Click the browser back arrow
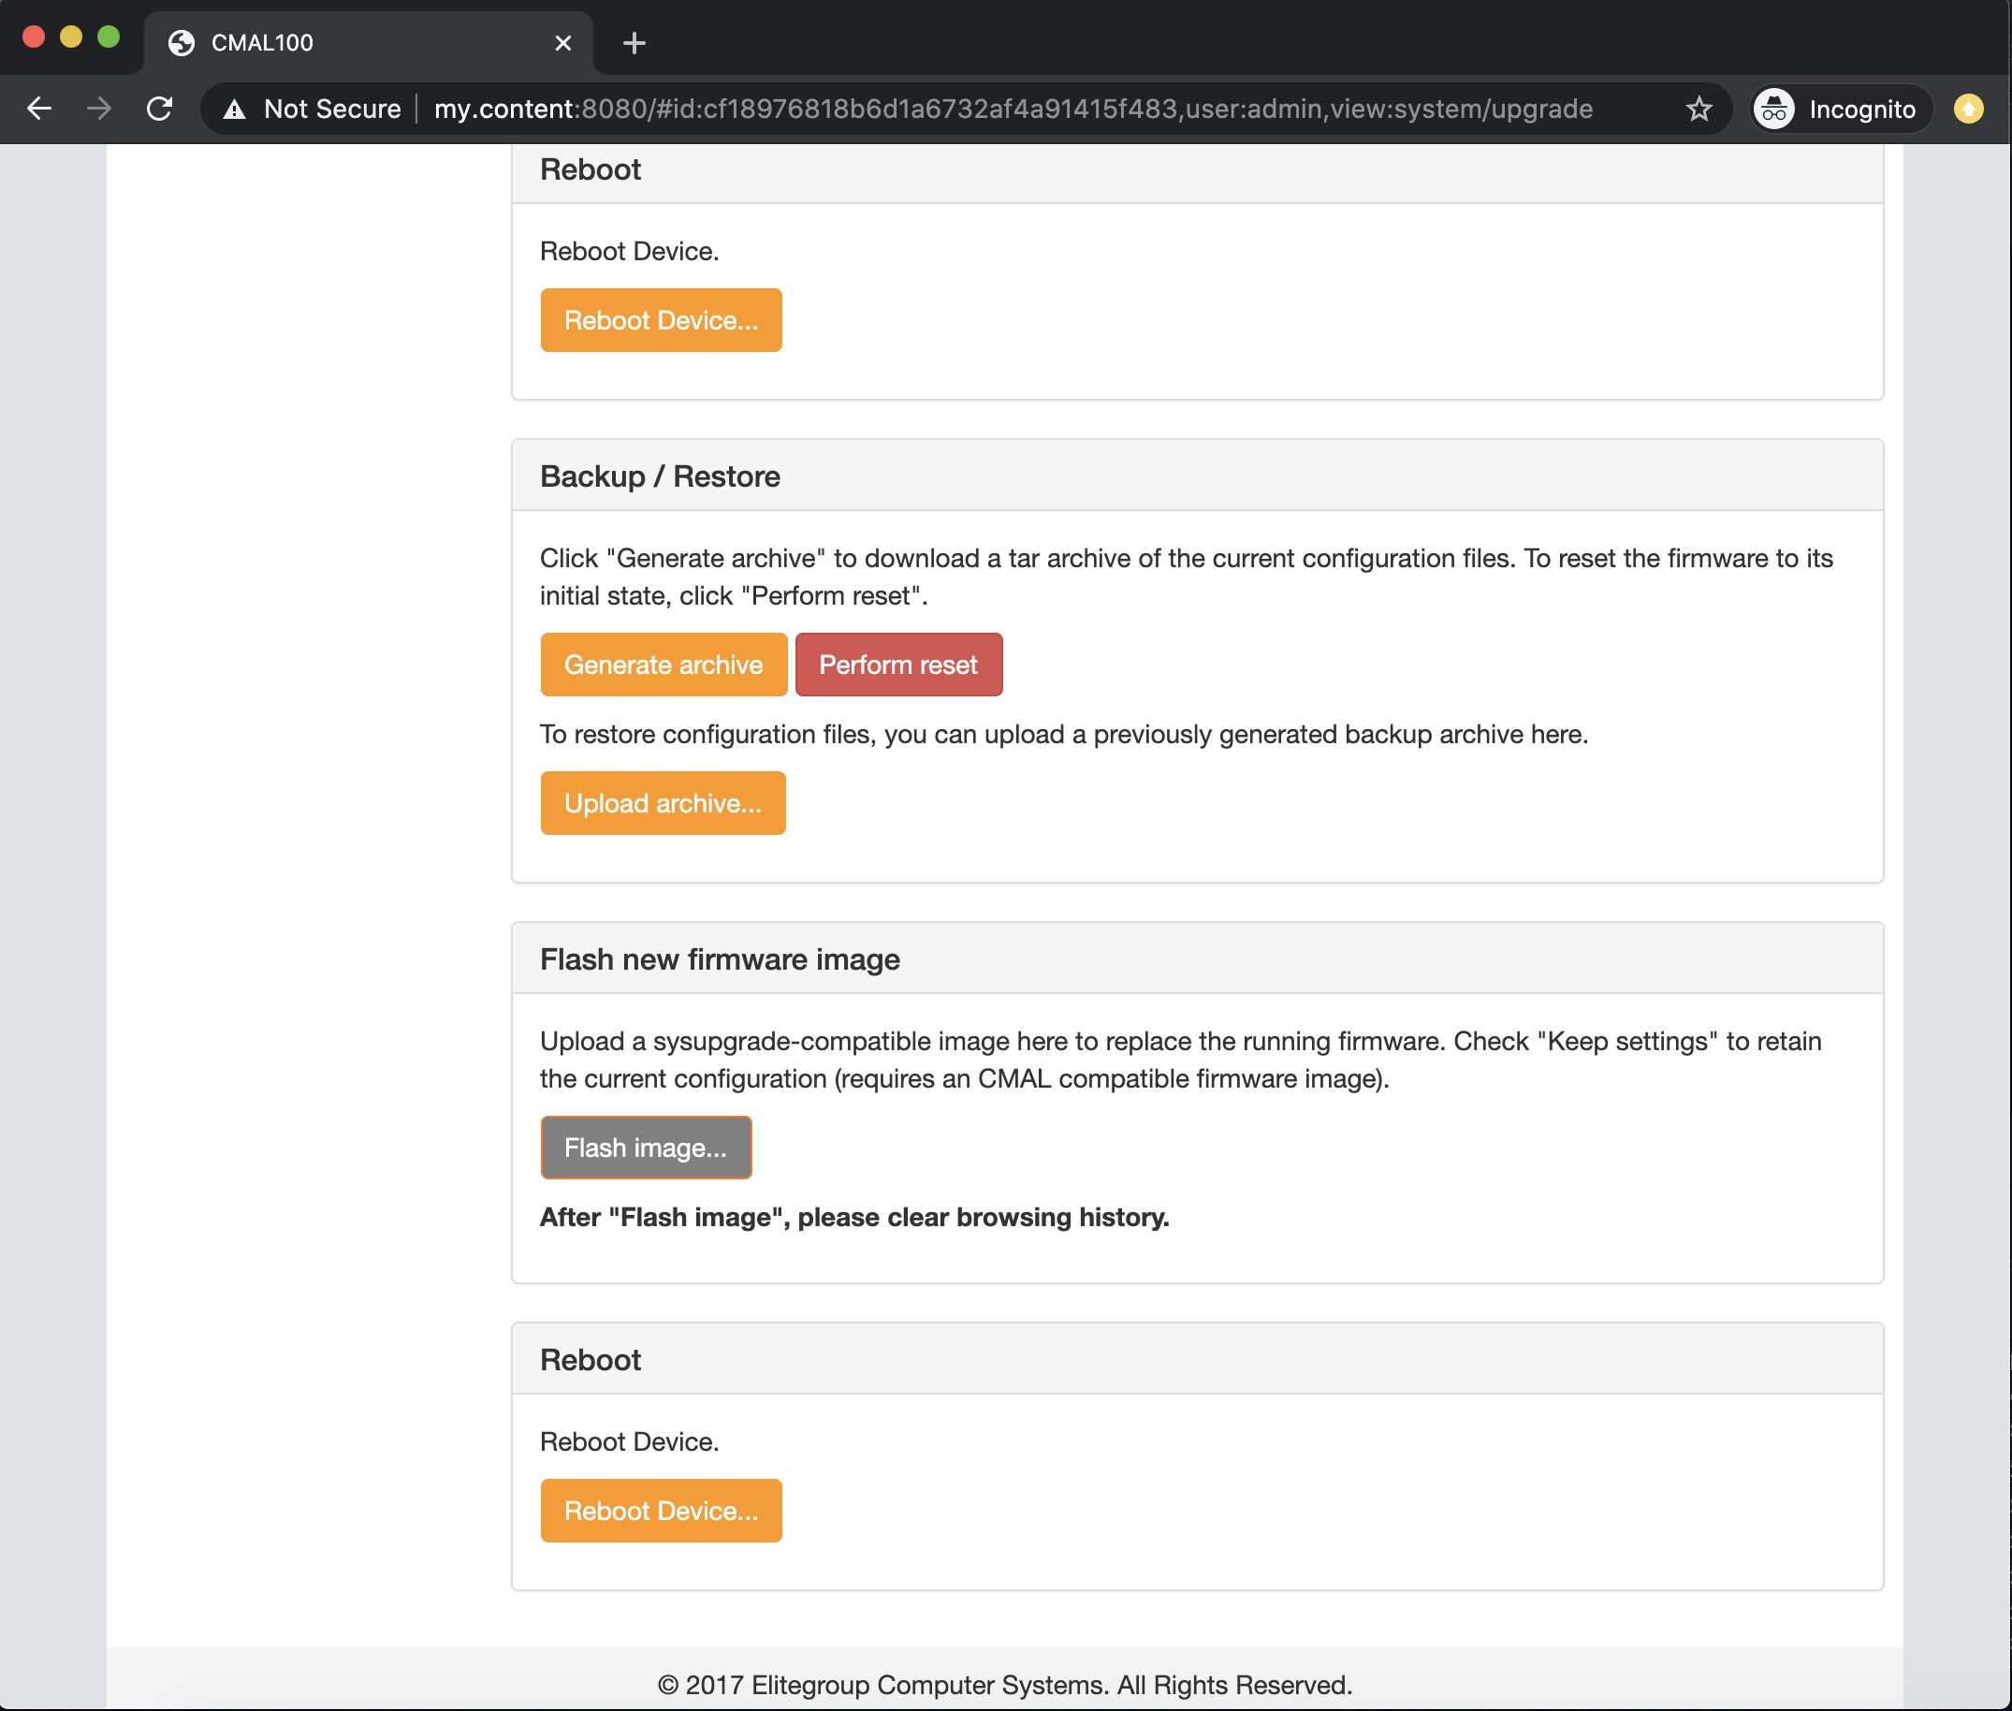 tap(38, 109)
